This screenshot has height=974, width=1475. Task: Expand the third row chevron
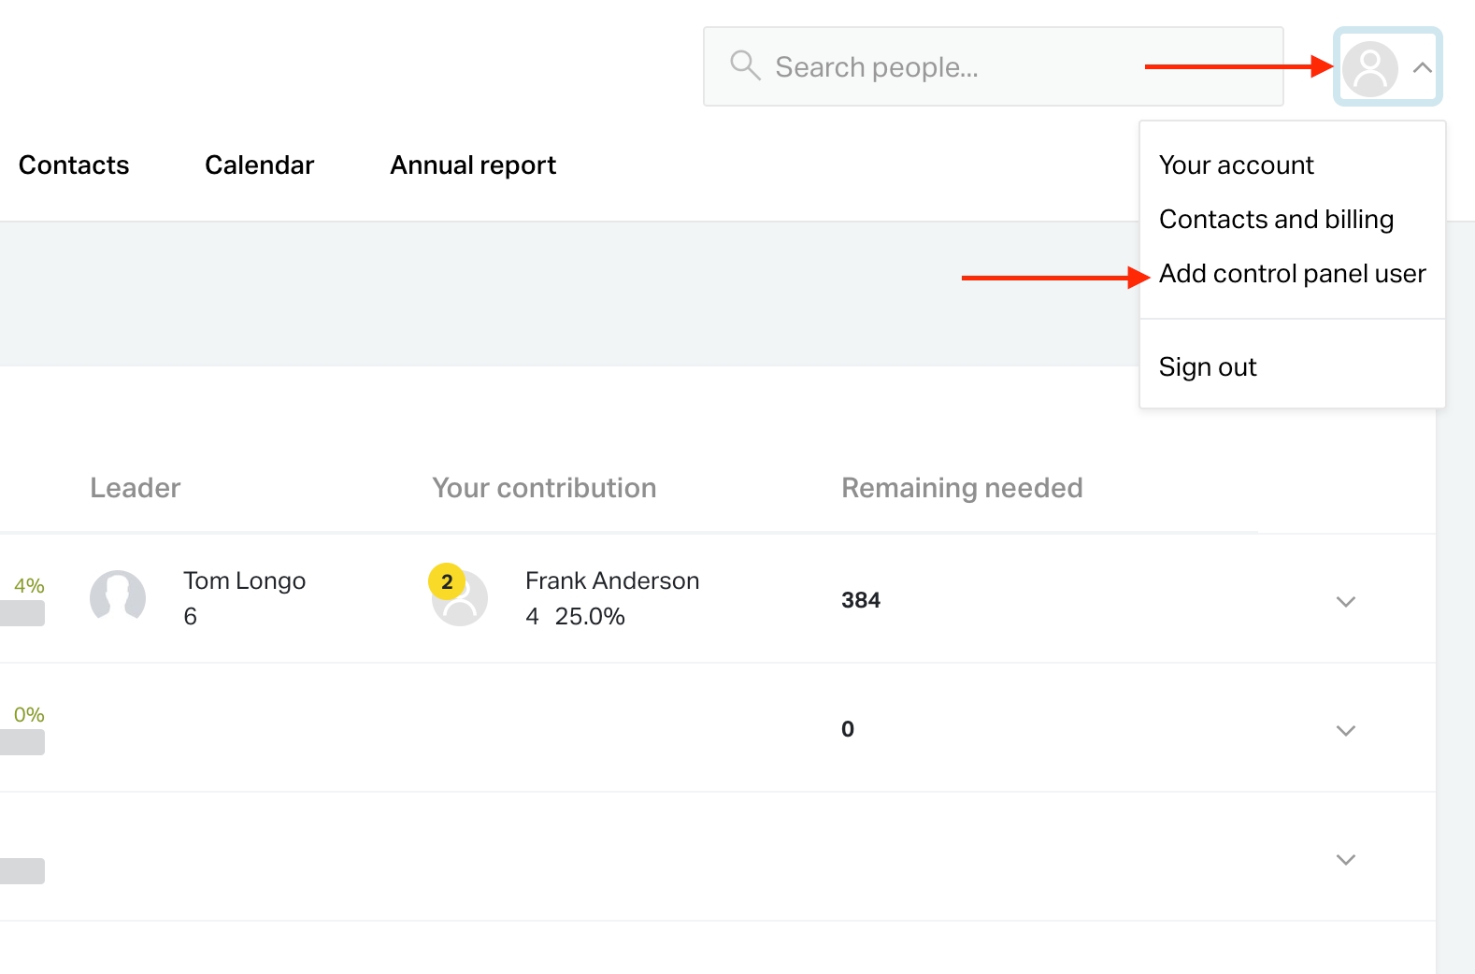[x=1345, y=859]
